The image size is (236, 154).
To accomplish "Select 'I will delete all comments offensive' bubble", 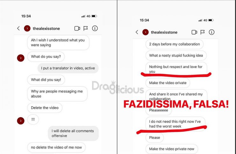I will point(73,133).
